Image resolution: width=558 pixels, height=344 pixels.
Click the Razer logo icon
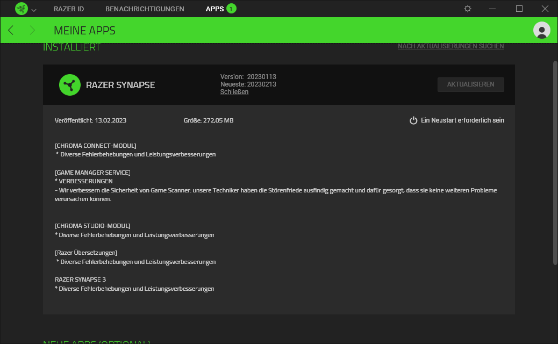[22, 9]
